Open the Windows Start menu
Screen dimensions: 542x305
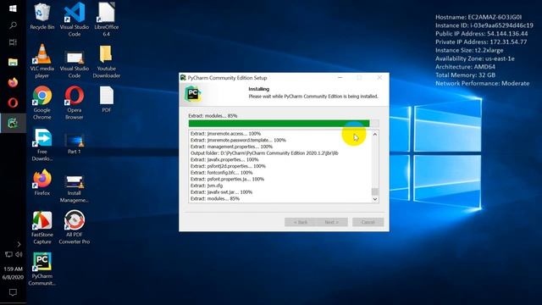coord(13,8)
